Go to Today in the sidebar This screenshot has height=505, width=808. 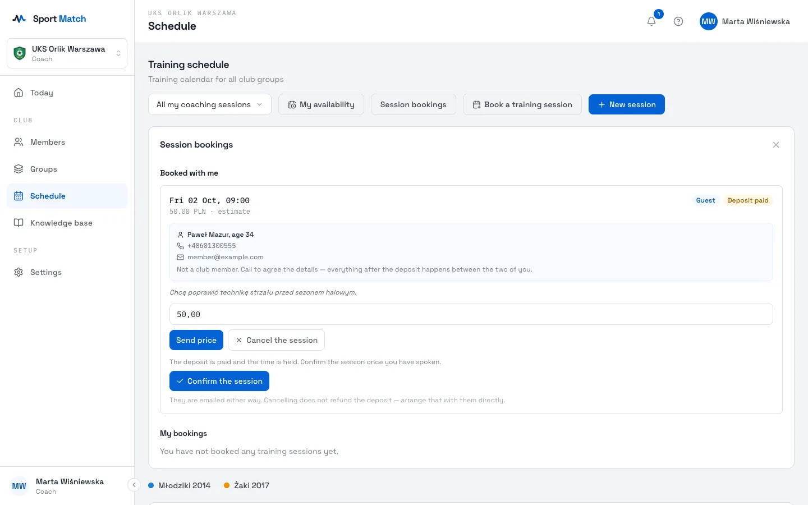67,93
